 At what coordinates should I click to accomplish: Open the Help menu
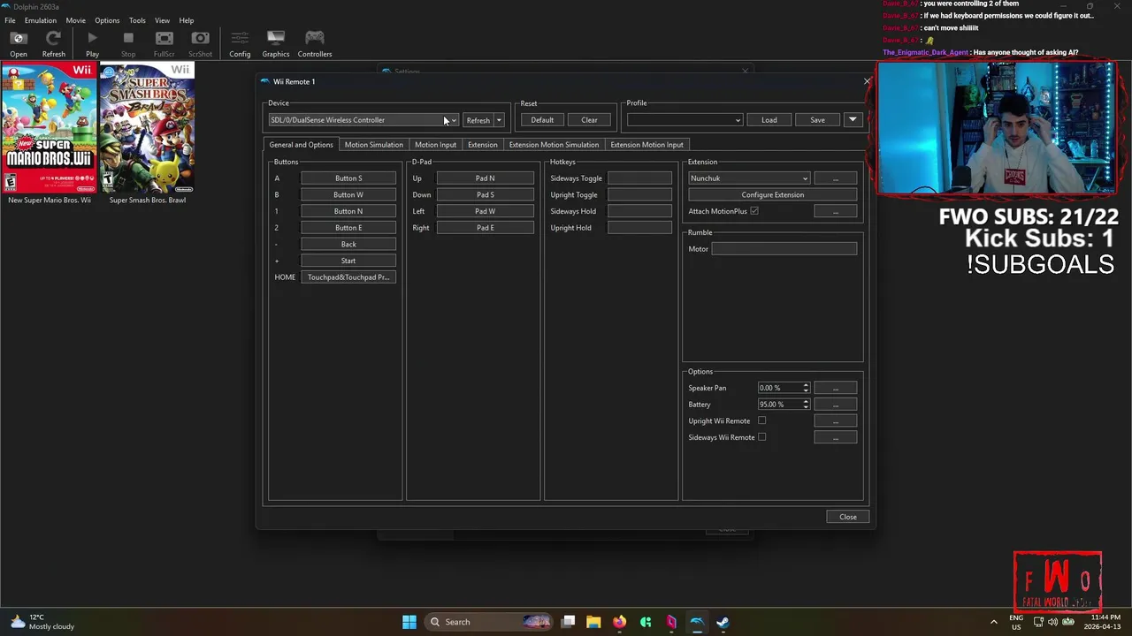187,20
